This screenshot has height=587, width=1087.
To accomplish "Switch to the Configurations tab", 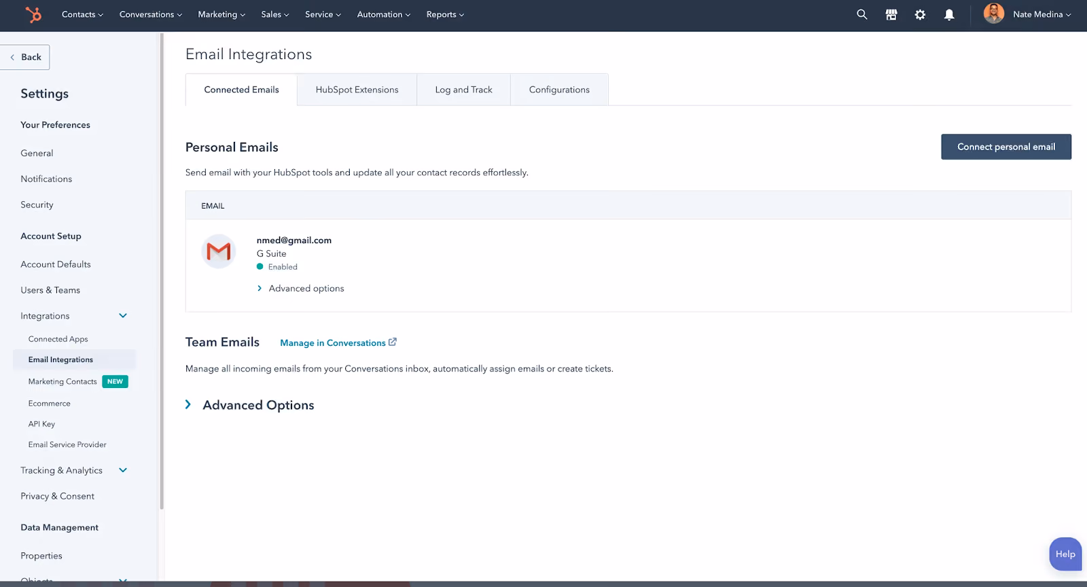I will tap(559, 90).
